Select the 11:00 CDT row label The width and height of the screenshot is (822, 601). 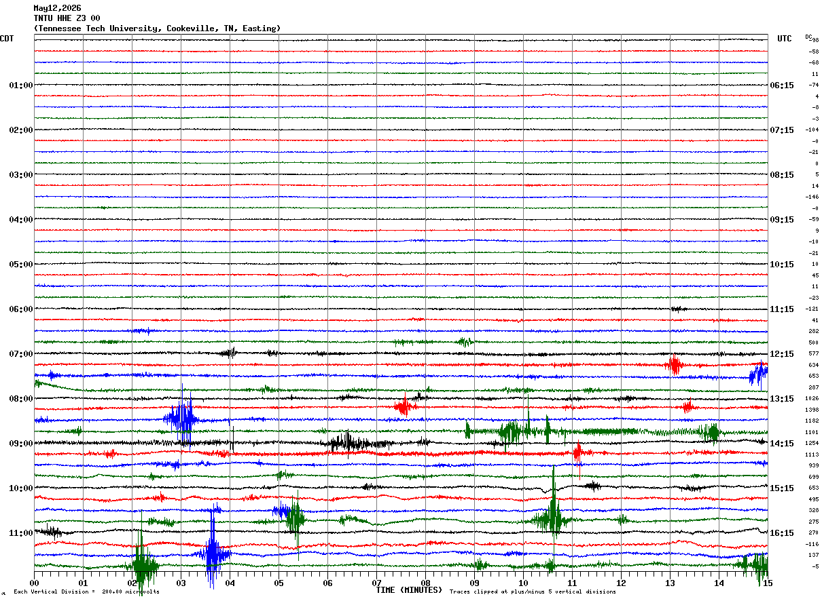point(21,533)
